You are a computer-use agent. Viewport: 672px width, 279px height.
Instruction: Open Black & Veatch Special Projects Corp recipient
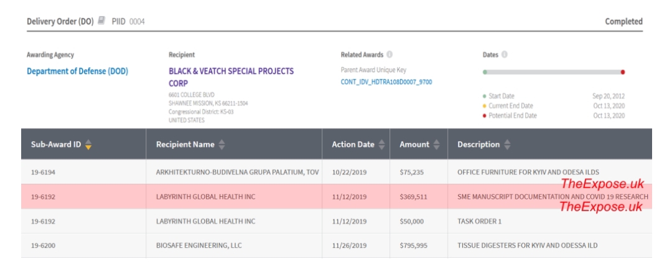231,77
